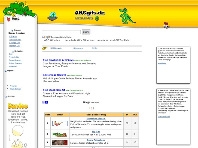Click the red chevron Menü icon

[x=9, y=19]
